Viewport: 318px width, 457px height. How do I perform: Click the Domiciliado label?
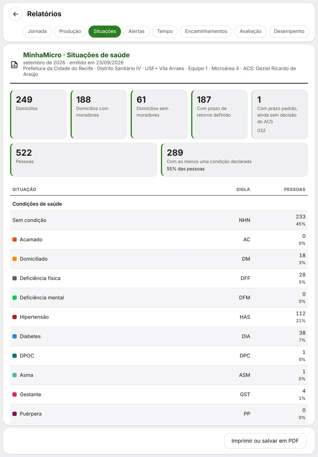point(34,259)
